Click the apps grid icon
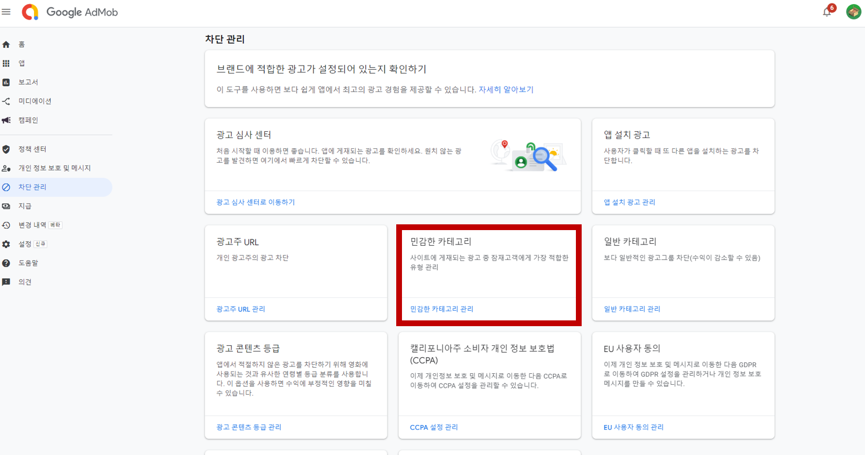The height and width of the screenshot is (455, 865). tap(6, 63)
